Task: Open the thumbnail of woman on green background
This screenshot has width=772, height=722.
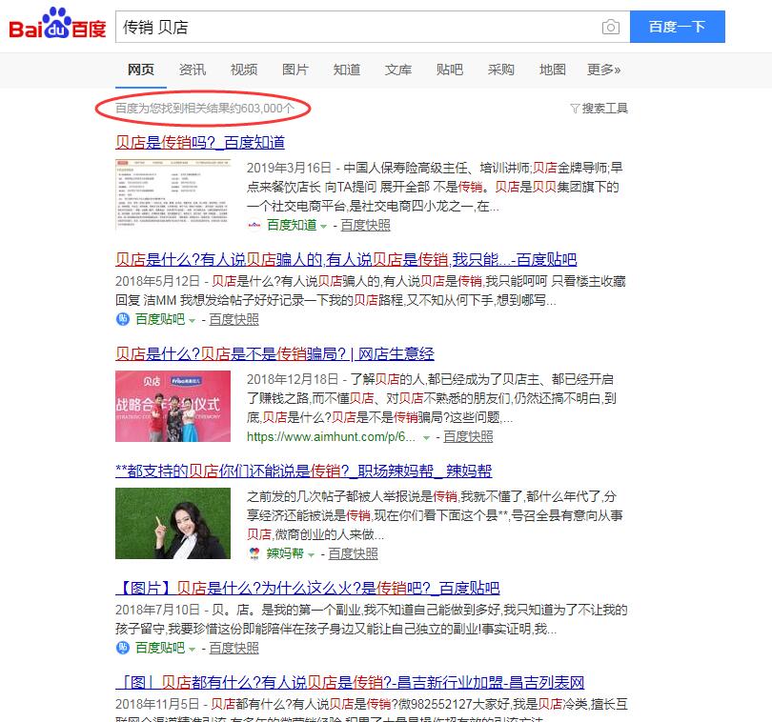Action: point(173,523)
